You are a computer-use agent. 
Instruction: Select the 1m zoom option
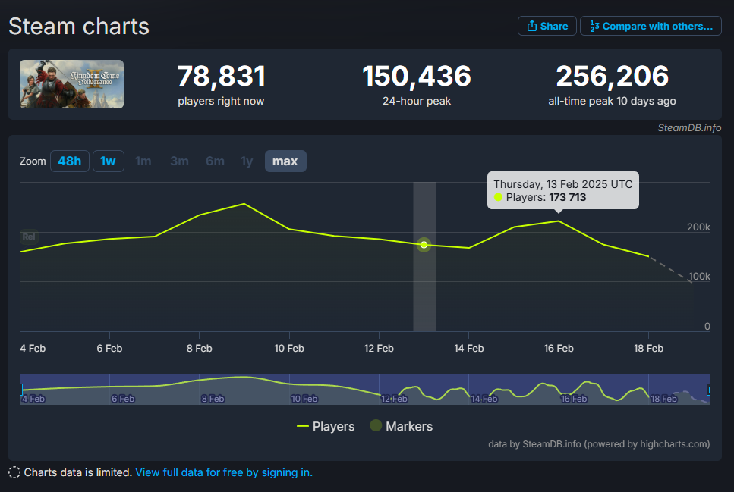(x=143, y=161)
